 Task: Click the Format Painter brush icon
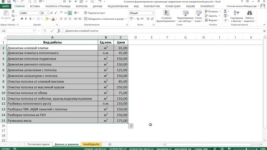[13, 20]
